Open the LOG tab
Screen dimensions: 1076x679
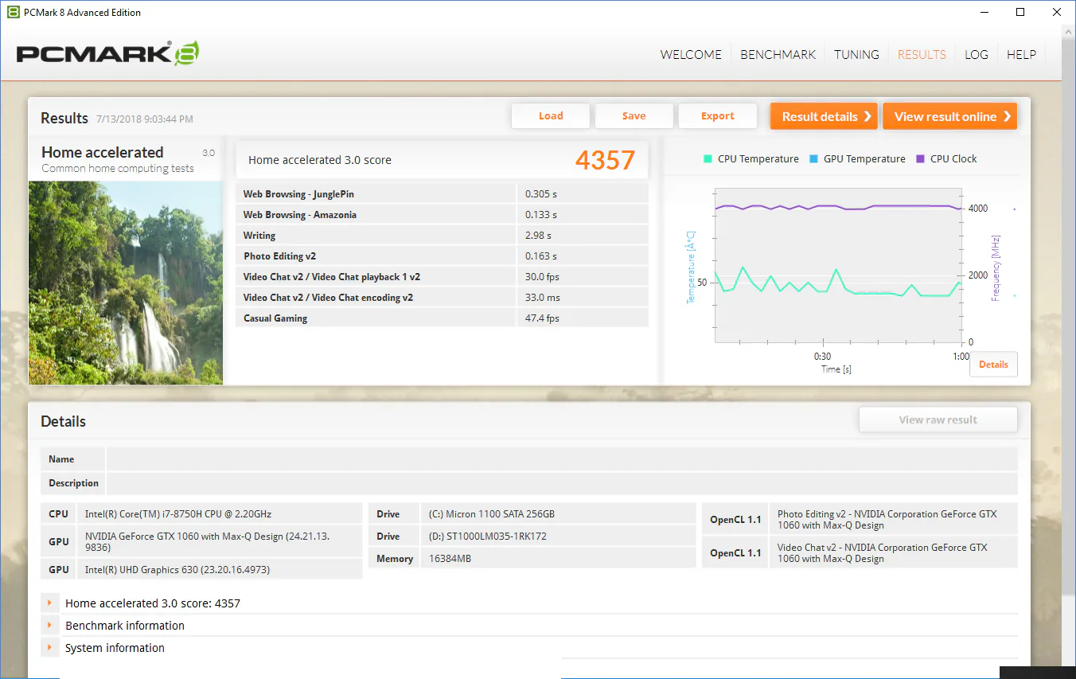coord(977,55)
